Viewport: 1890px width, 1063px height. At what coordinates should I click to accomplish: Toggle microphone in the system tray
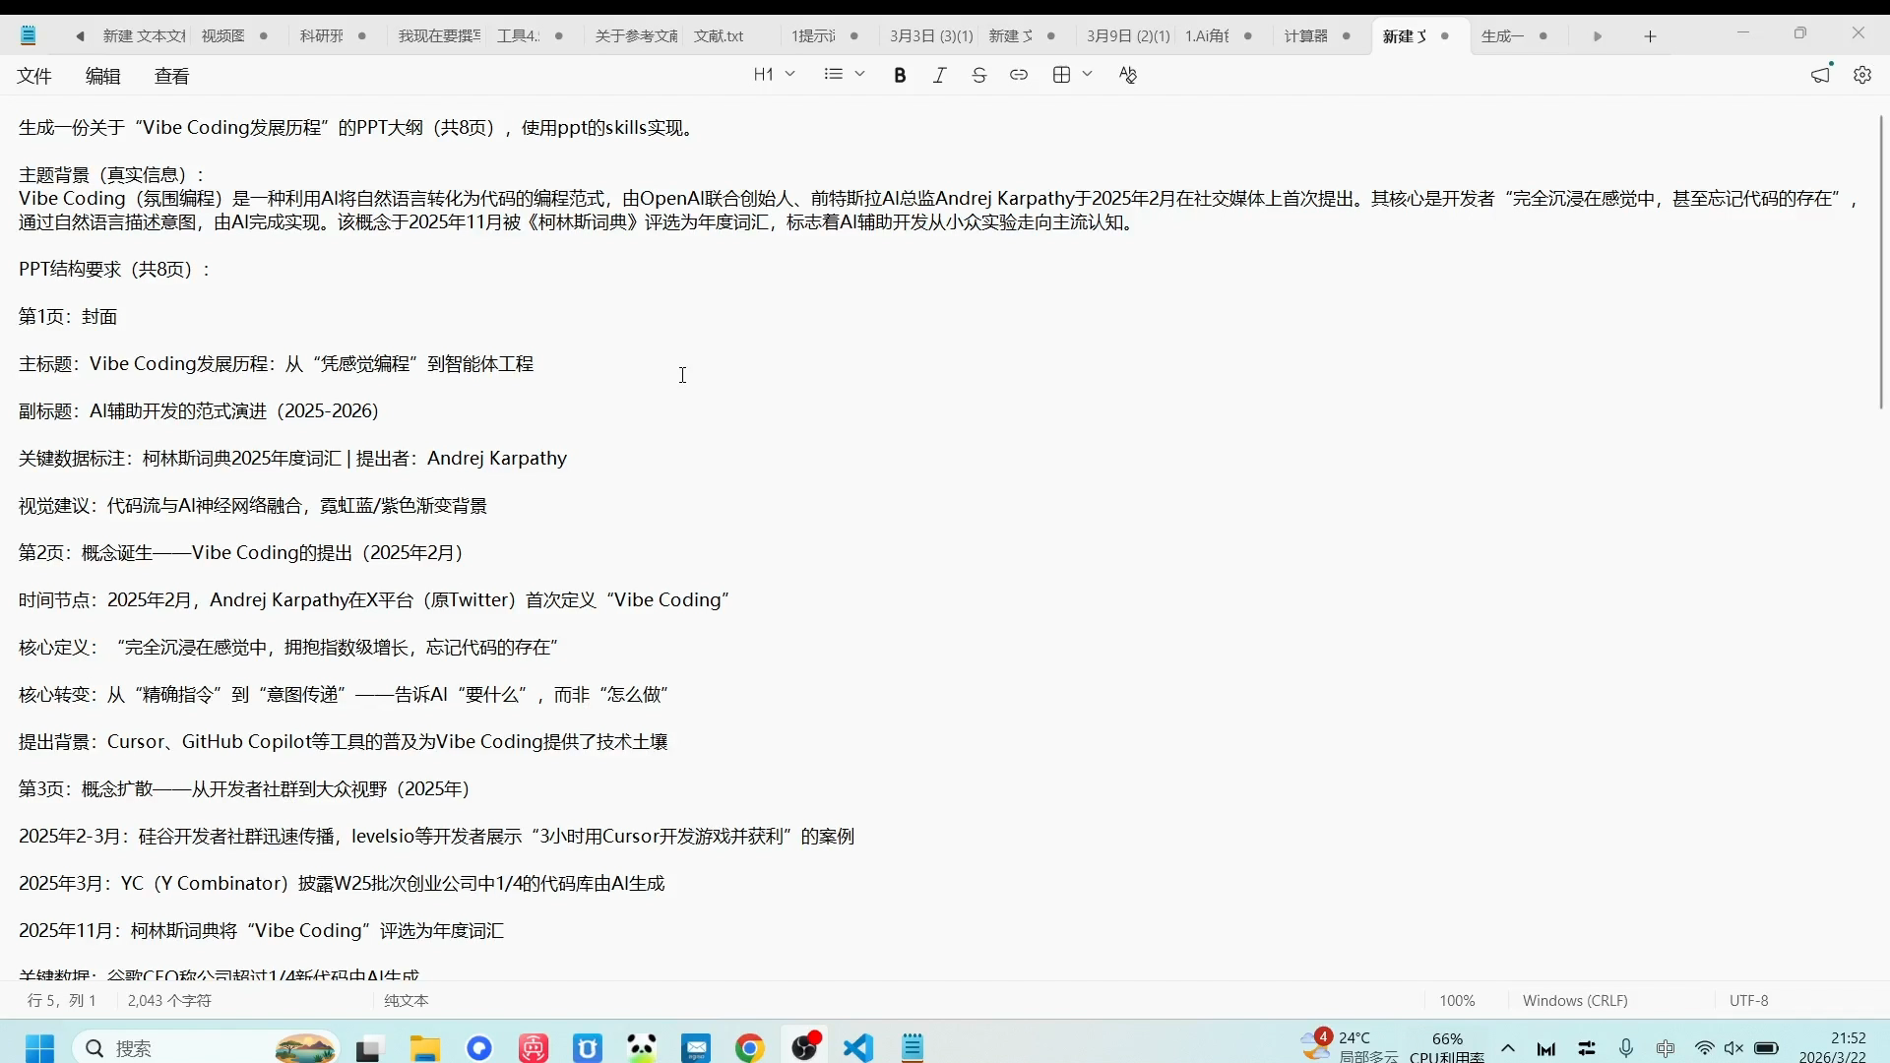click(1625, 1048)
